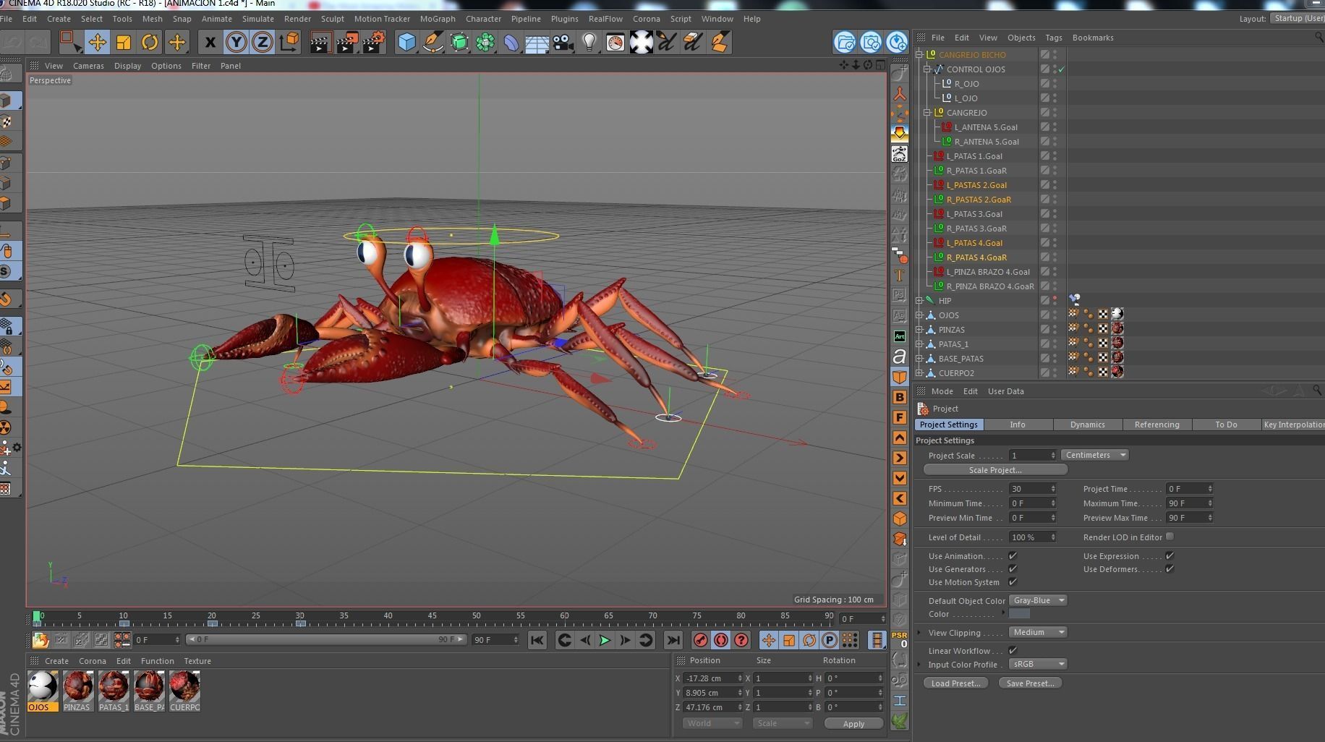Open the MoGraph menu

click(438, 19)
